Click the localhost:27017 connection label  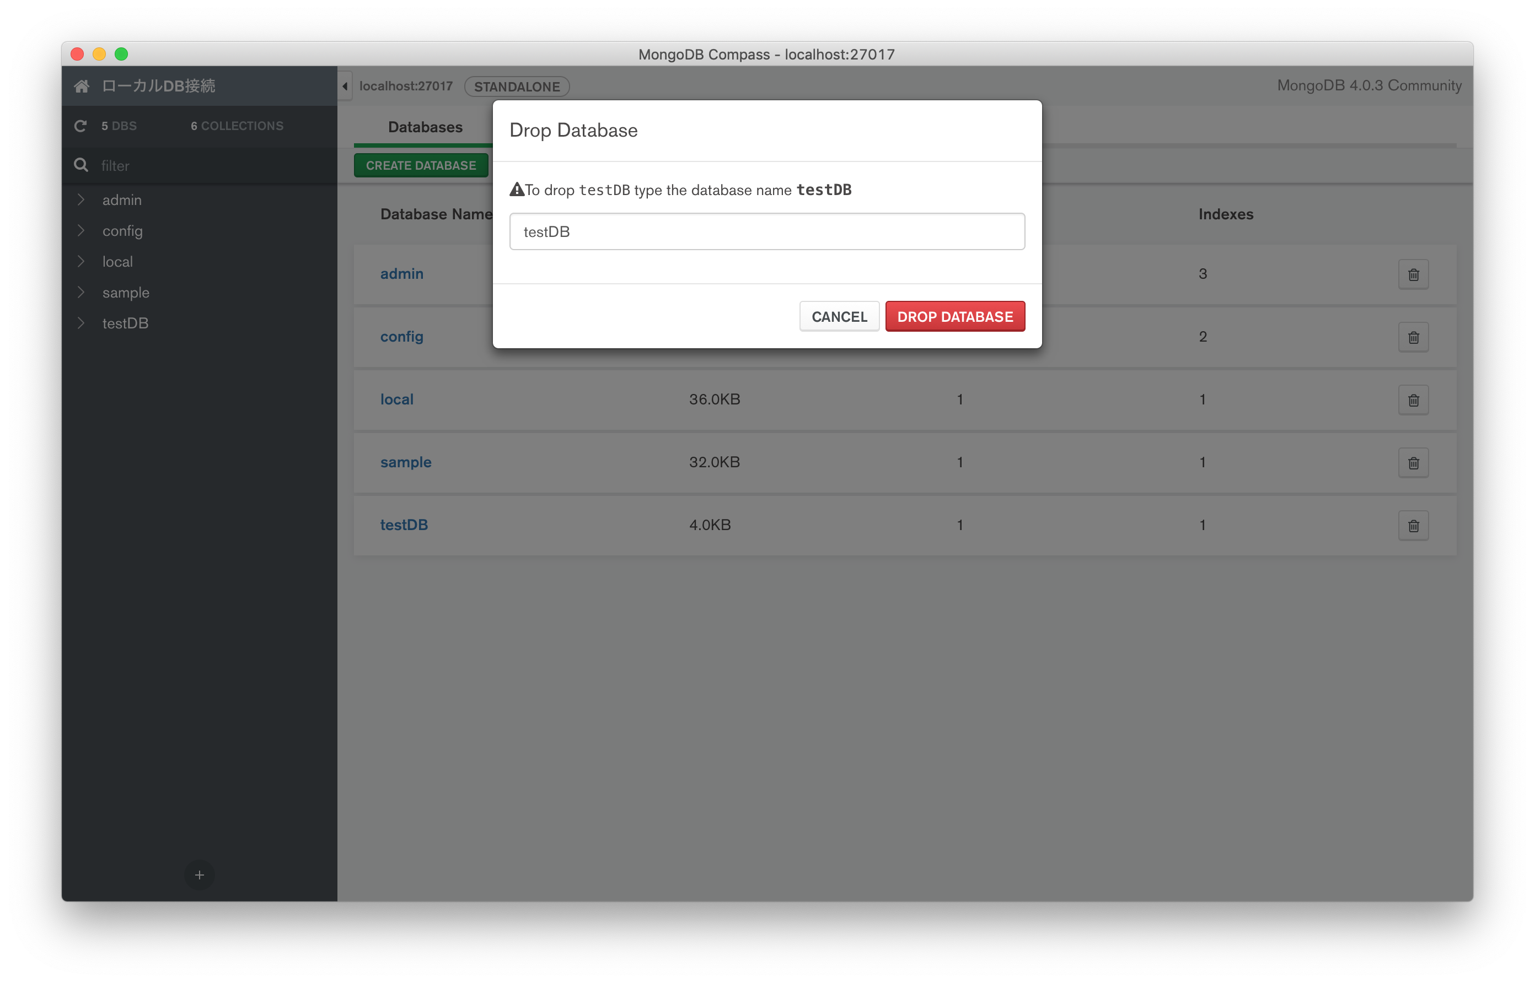coord(406,86)
